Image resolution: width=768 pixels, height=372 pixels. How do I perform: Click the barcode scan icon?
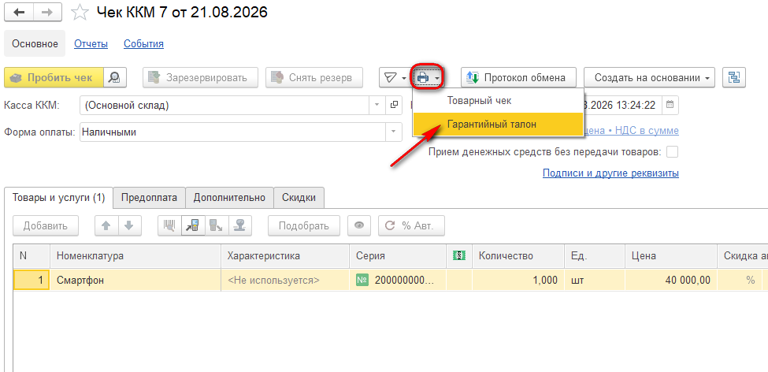coord(169,225)
